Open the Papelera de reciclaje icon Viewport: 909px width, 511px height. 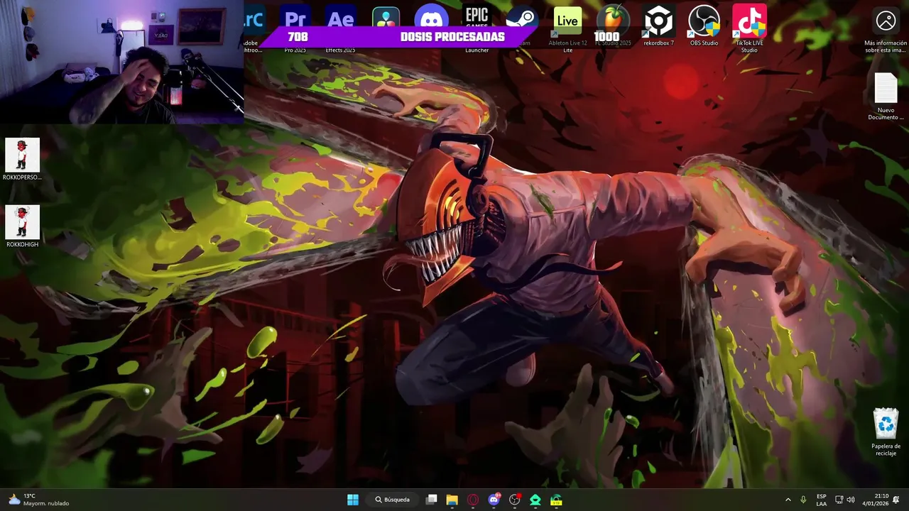point(886,432)
